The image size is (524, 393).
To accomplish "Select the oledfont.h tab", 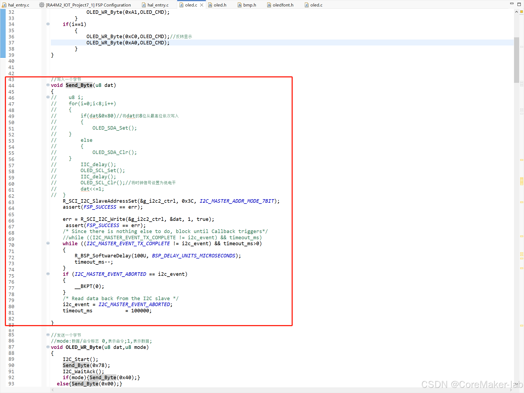I will tap(283, 5).
